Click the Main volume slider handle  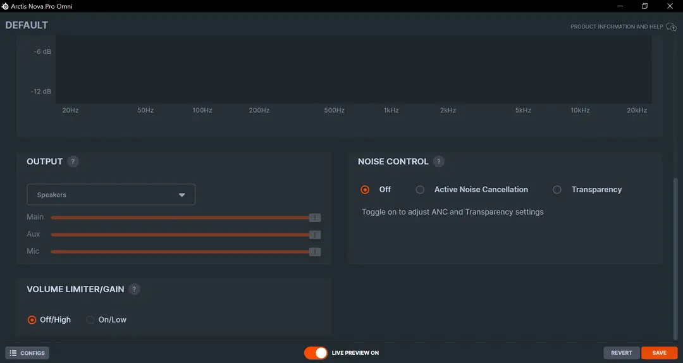point(315,218)
